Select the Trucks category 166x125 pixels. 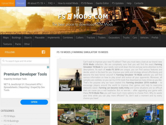click(x=126, y=37)
